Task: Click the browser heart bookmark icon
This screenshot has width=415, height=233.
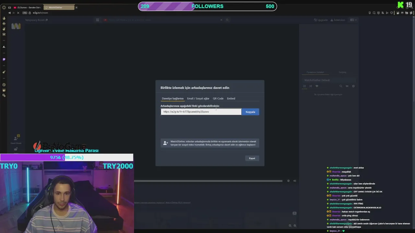Action: pos(392,13)
